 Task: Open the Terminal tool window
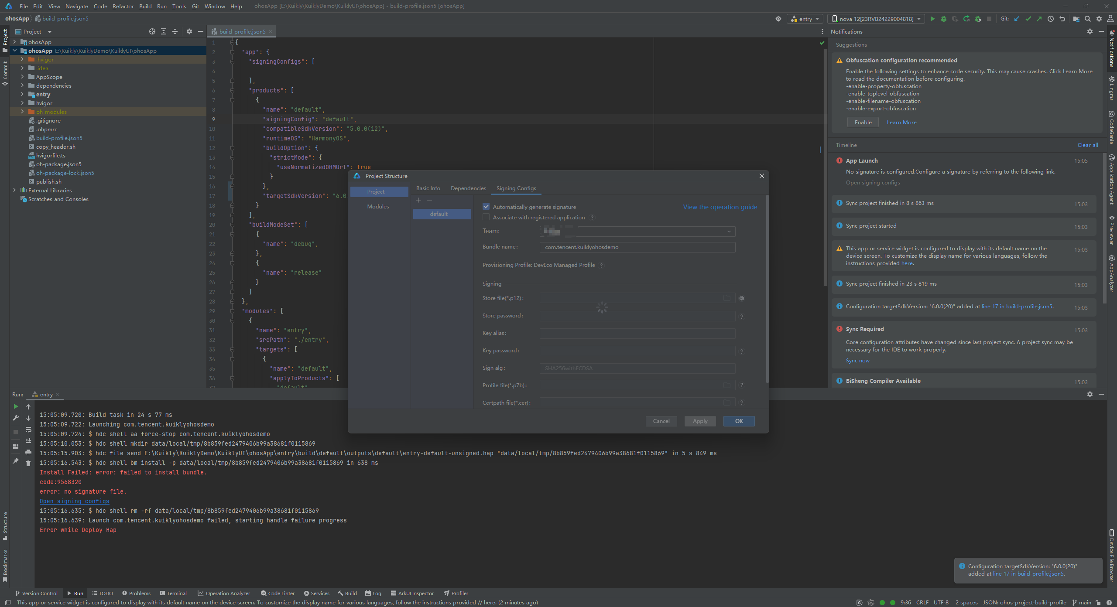coord(173,593)
